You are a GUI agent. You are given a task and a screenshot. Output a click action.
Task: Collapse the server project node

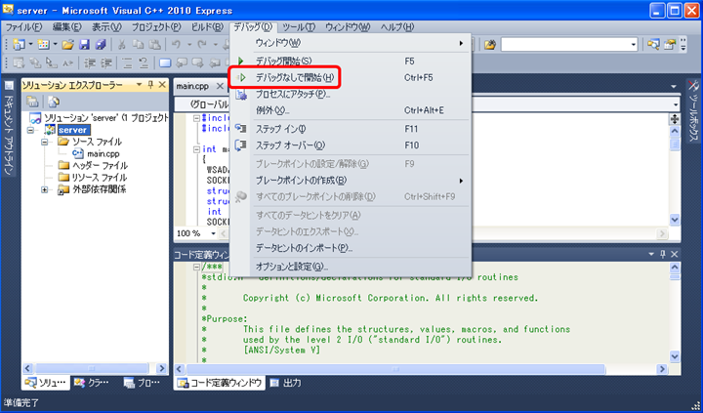click(30, 130)
